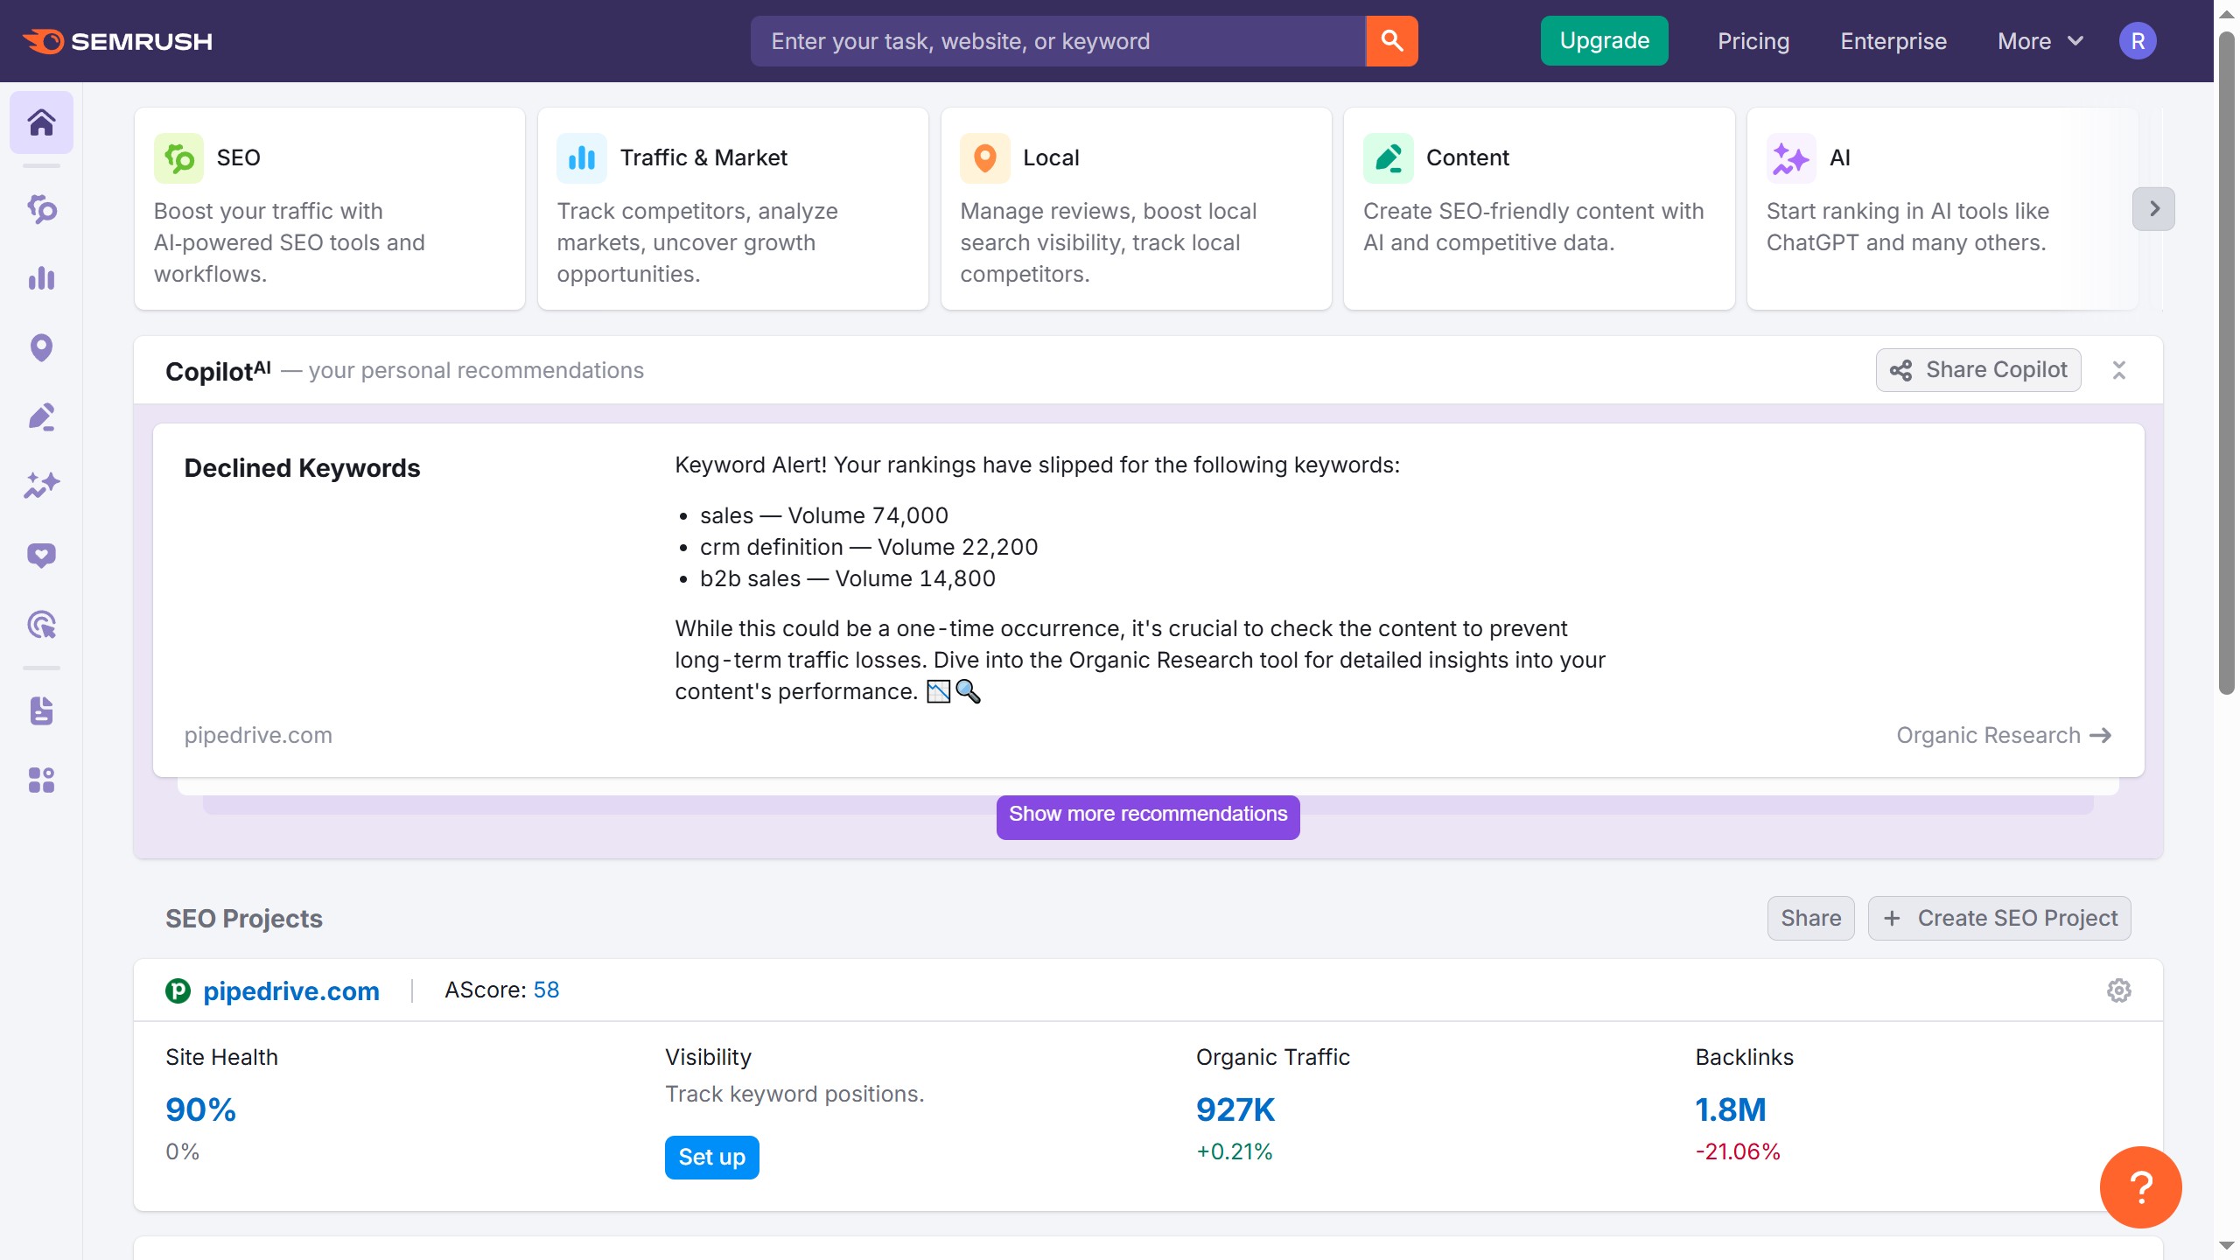Image resolution: width=2240 pixels, height=1260 pixels.
Task: Open the pipedrive.com project link
Action: tap(290, 990)
